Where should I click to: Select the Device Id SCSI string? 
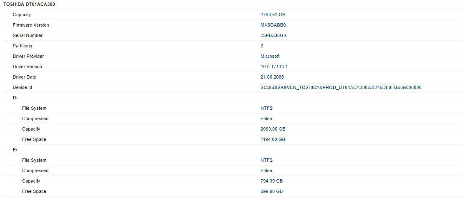(x=341, y=87)
